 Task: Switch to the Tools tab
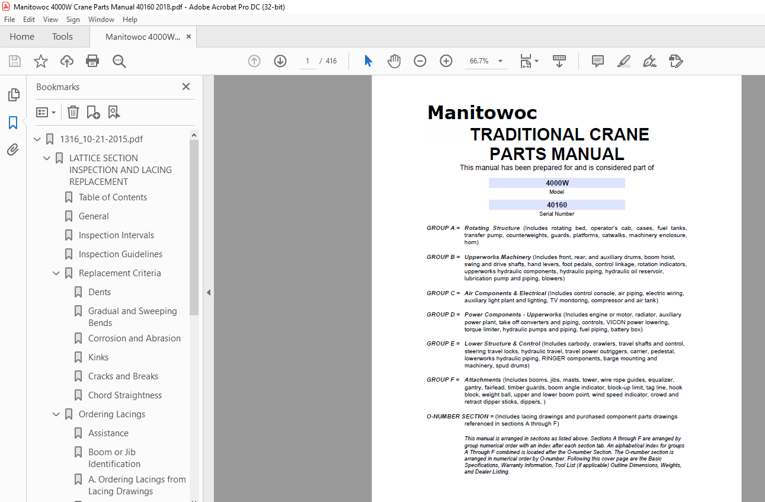tap(62, 37)
